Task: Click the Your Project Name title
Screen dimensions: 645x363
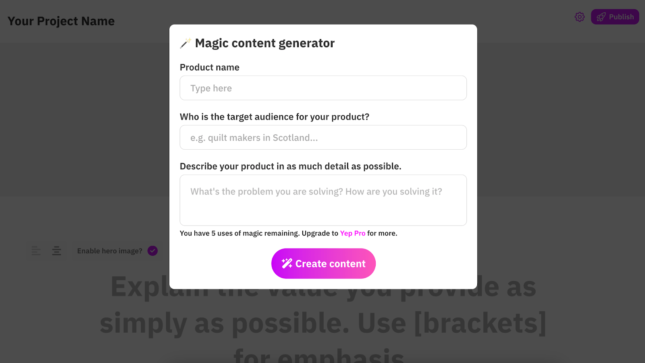Action: coord(61,21)
